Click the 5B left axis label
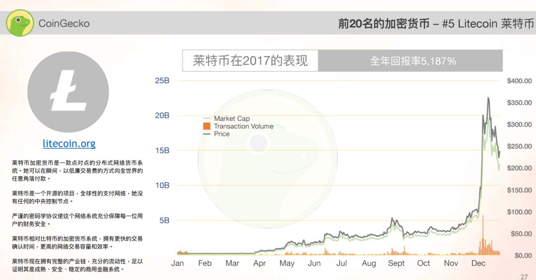 (x=164, y=221)
